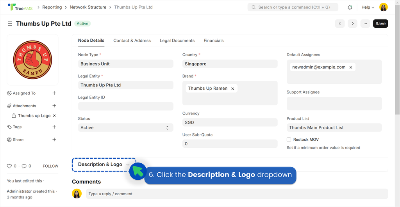Navigate to Network Structure breadcrumb
The image size is (400, 207).
pyautogui.click(x=88, y=7)
